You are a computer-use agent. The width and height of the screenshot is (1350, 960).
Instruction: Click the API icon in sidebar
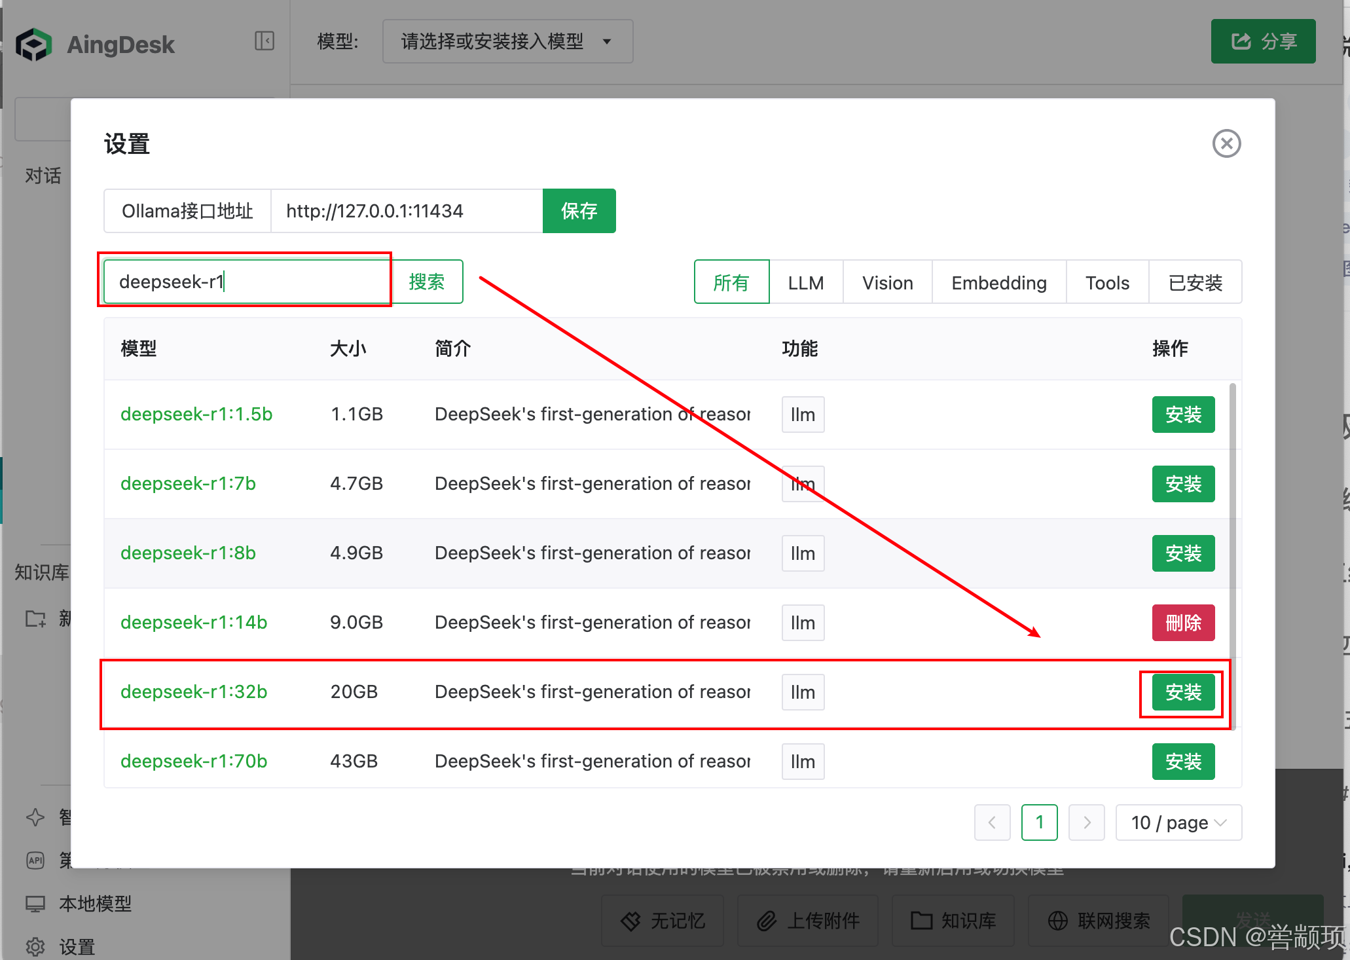coord(35,860)
